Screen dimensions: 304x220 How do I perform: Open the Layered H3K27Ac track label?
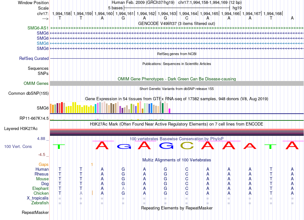tap(21, 129)
